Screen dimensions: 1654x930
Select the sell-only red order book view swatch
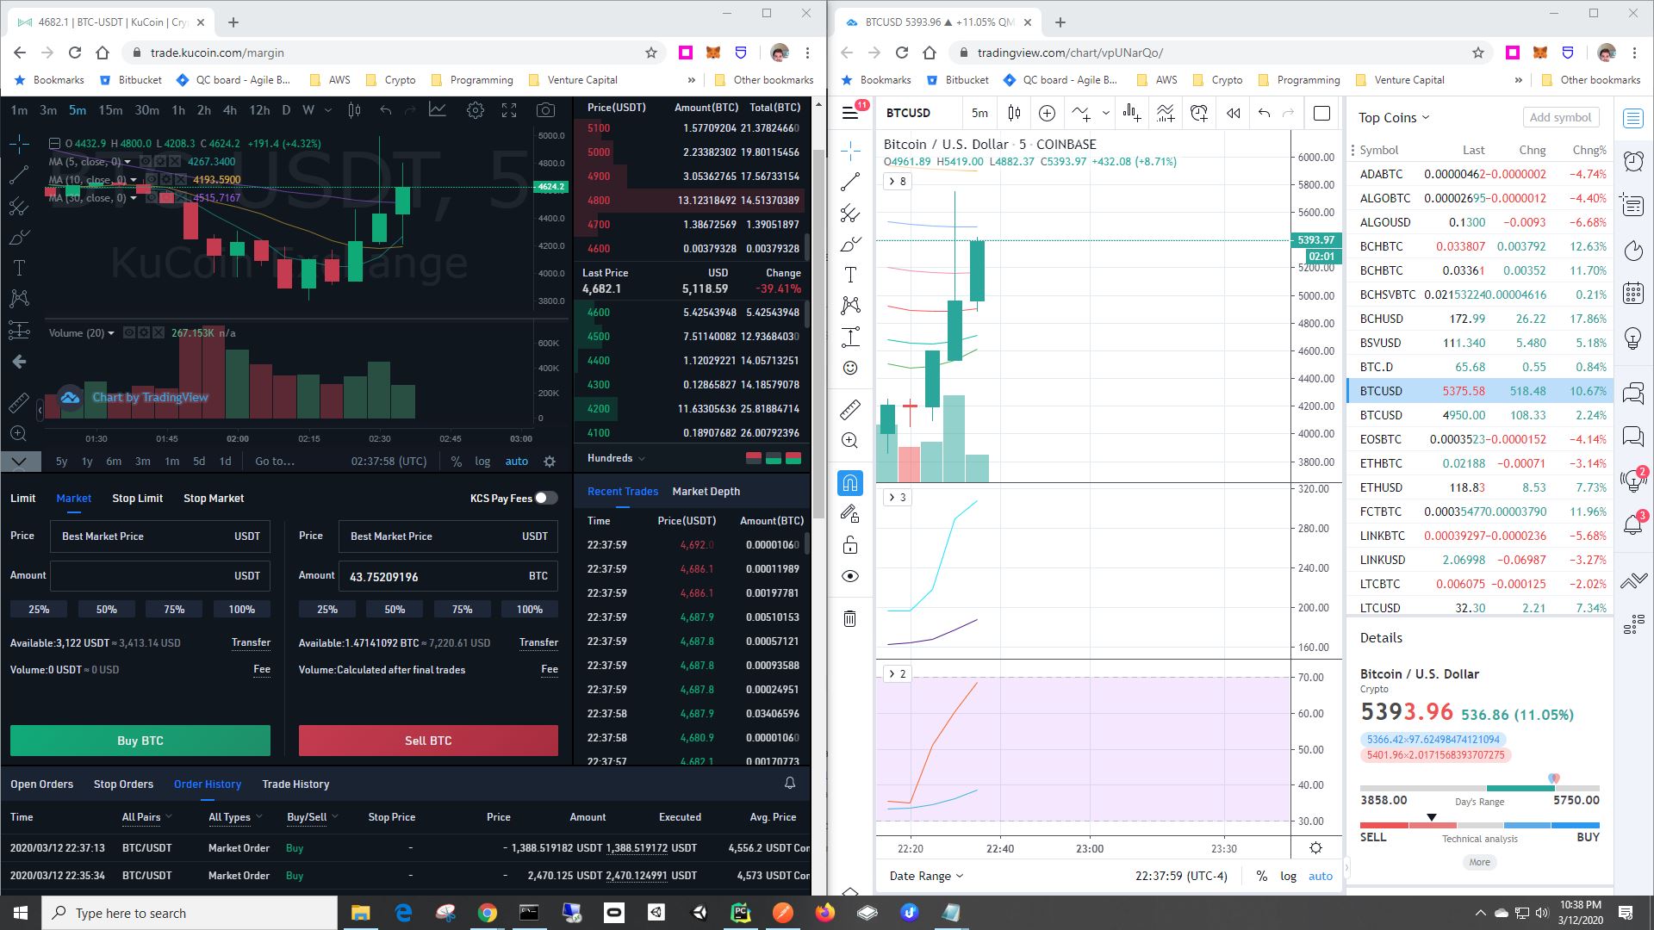[x=754, y=458]
